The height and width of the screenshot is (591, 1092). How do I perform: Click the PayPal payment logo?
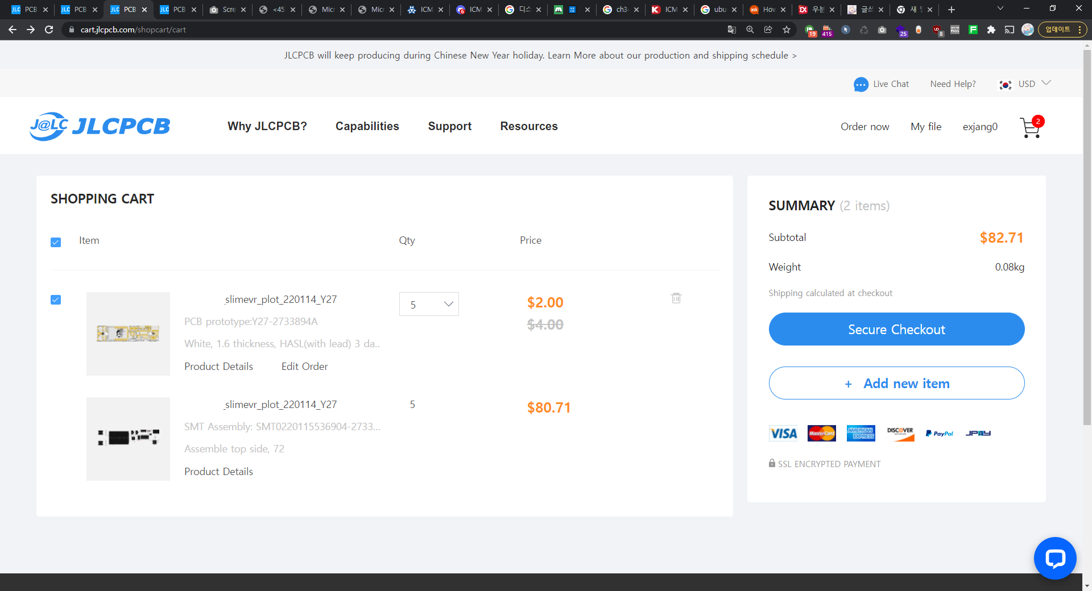coord(940,433)
